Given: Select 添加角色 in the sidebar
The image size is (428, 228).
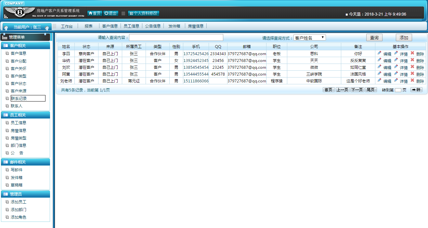Looking at the screenshot, I should coord(19,217).
